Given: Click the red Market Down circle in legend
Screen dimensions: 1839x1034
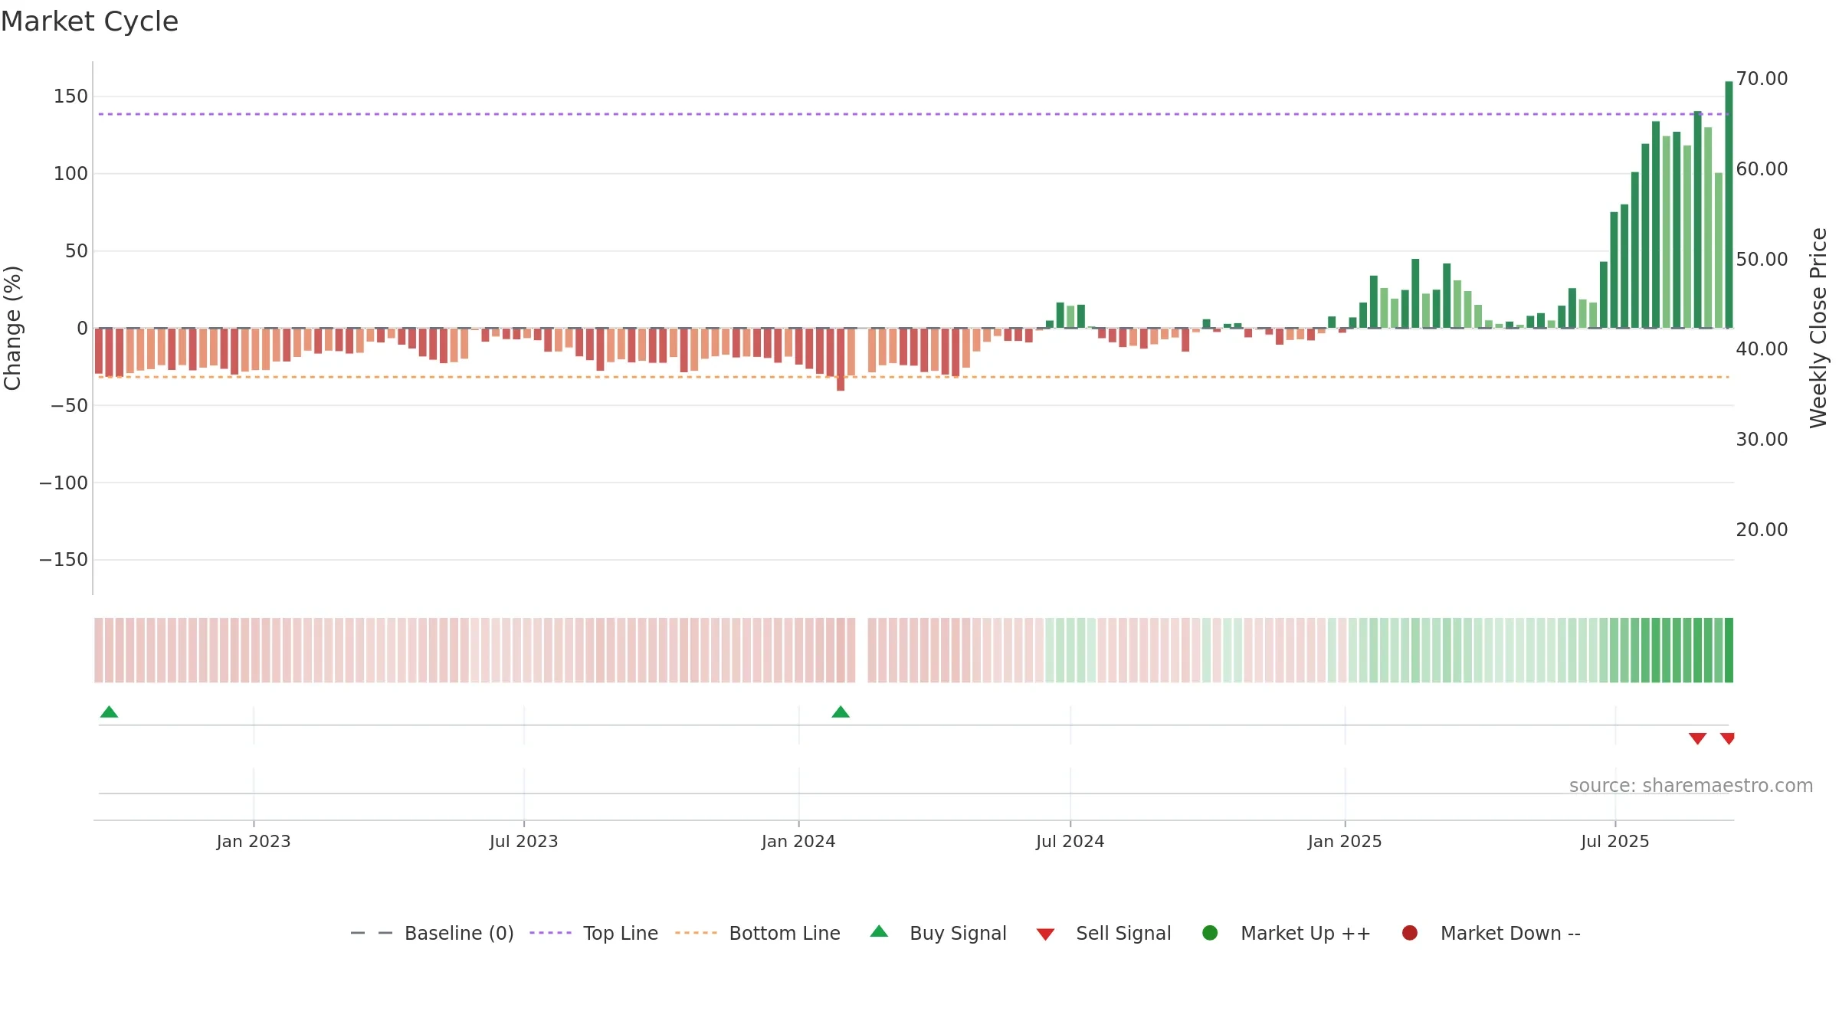Looking at the screenshot, I should (1409, 933).
